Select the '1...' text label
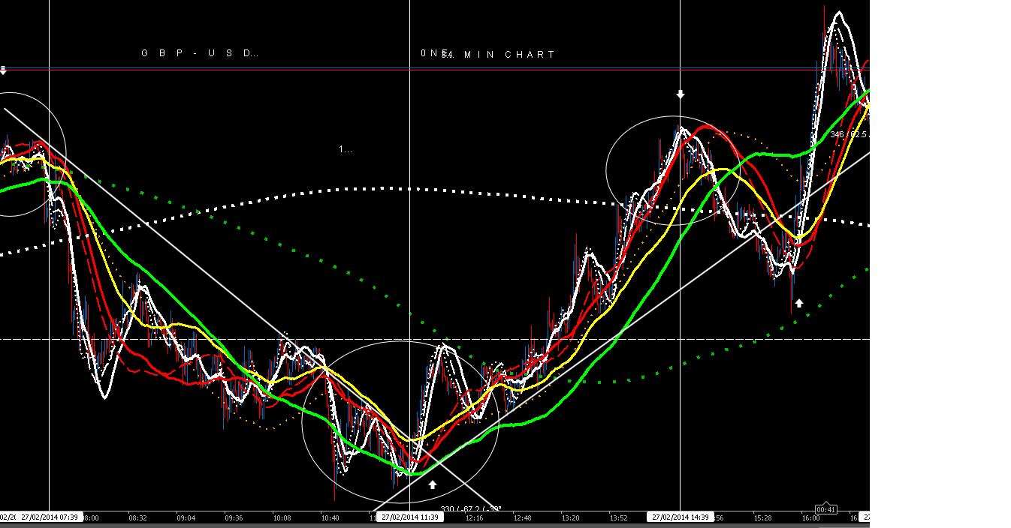1011x528 pixels. pos(345,149)
